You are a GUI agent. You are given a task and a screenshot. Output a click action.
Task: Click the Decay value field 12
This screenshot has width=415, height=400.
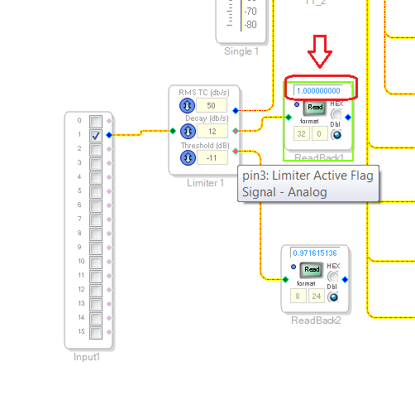212,131
